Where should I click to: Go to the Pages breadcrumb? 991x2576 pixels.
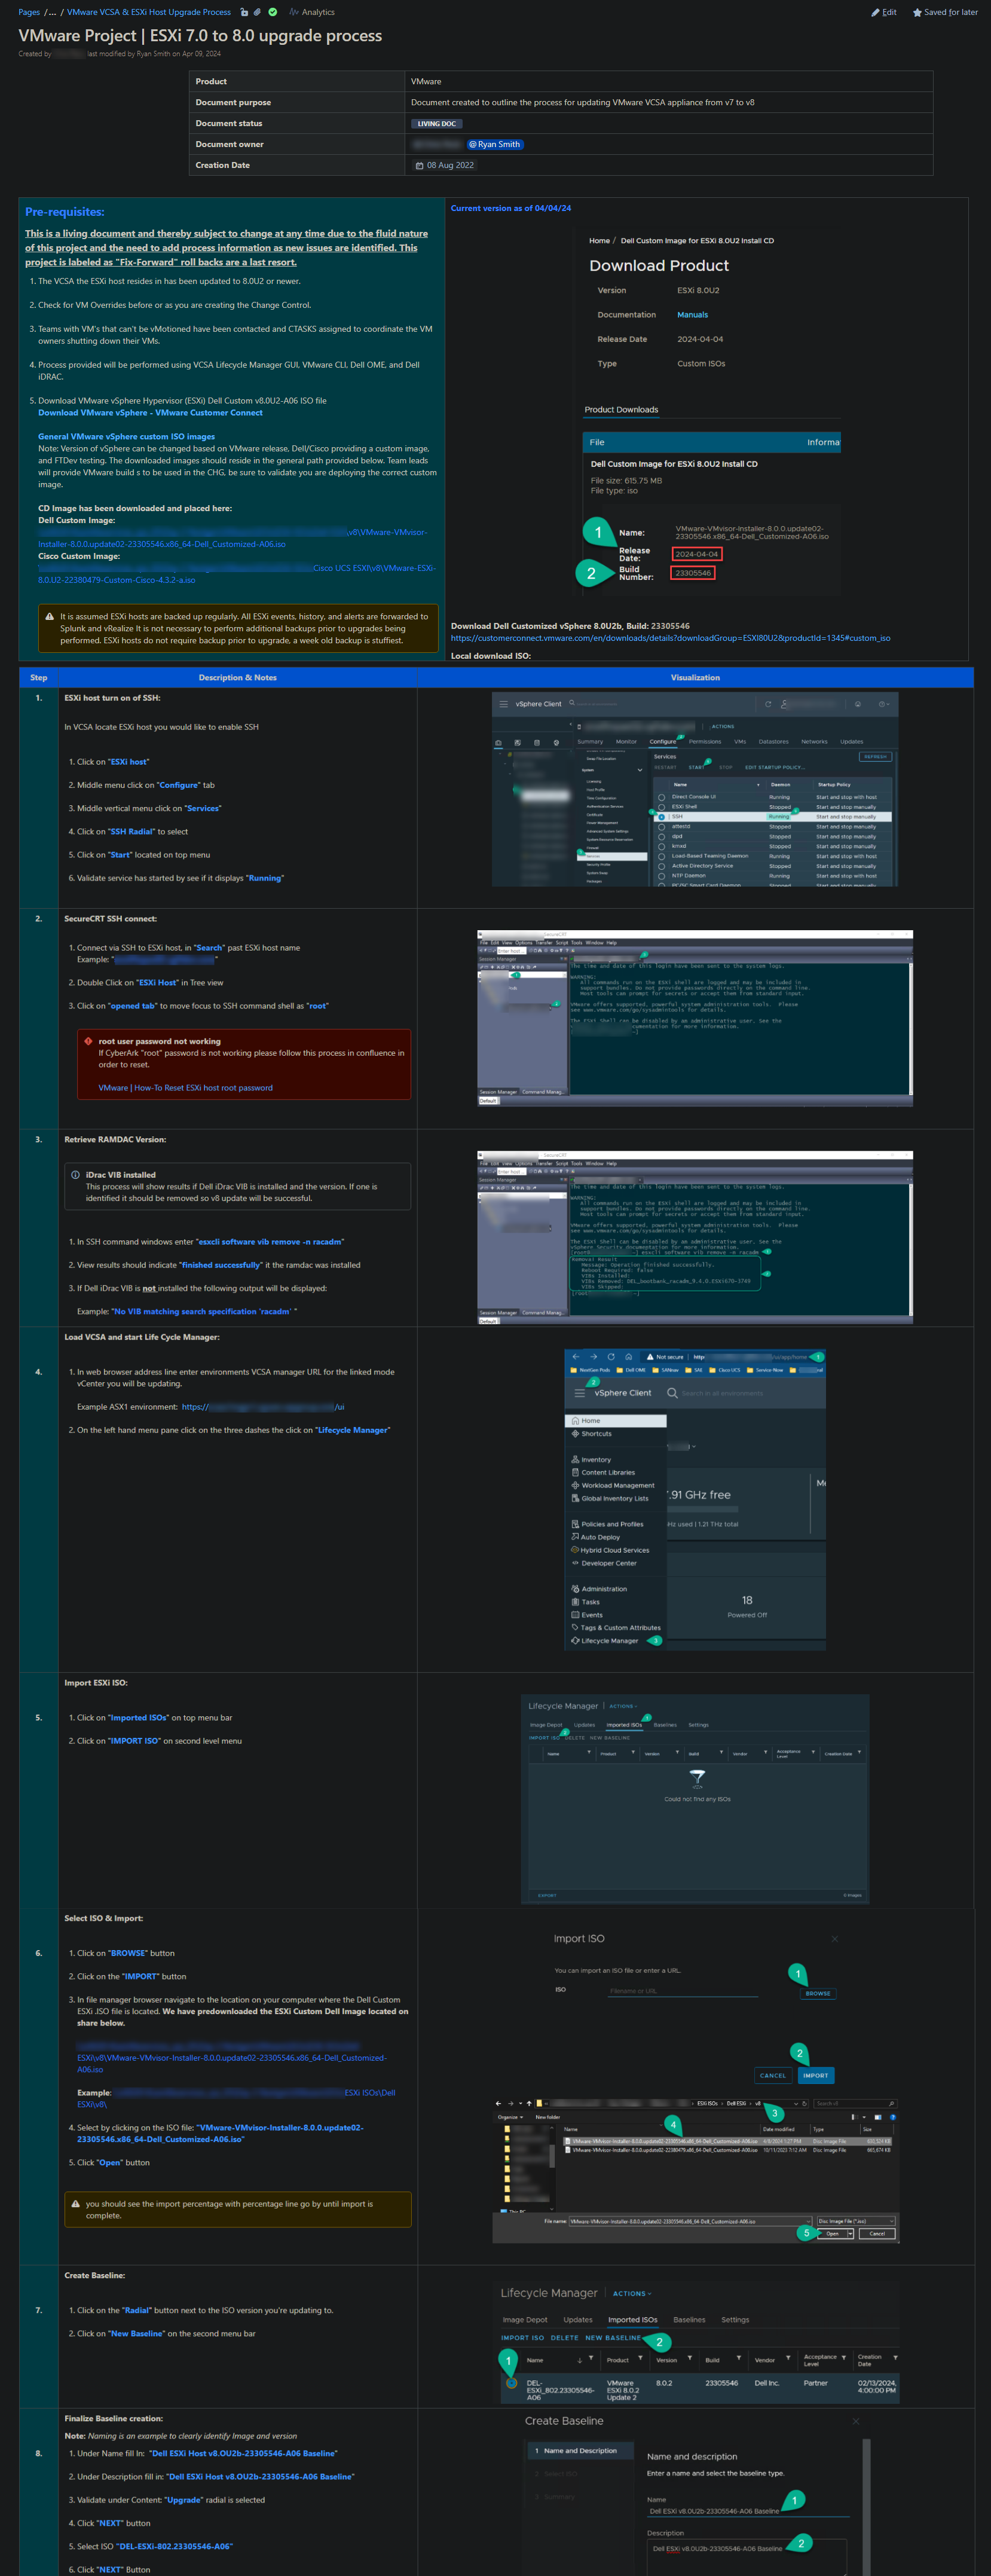(29, 12)
